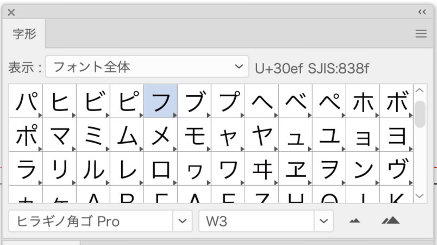Close the Glyphs panel with X icon
Viewport: 437px width, 245px height.
pos(11,12)
